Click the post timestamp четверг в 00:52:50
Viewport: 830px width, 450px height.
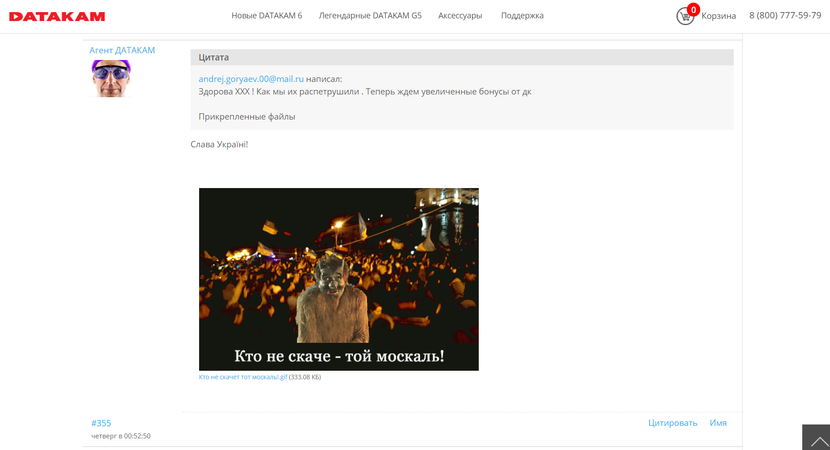(x=121, y=436)
